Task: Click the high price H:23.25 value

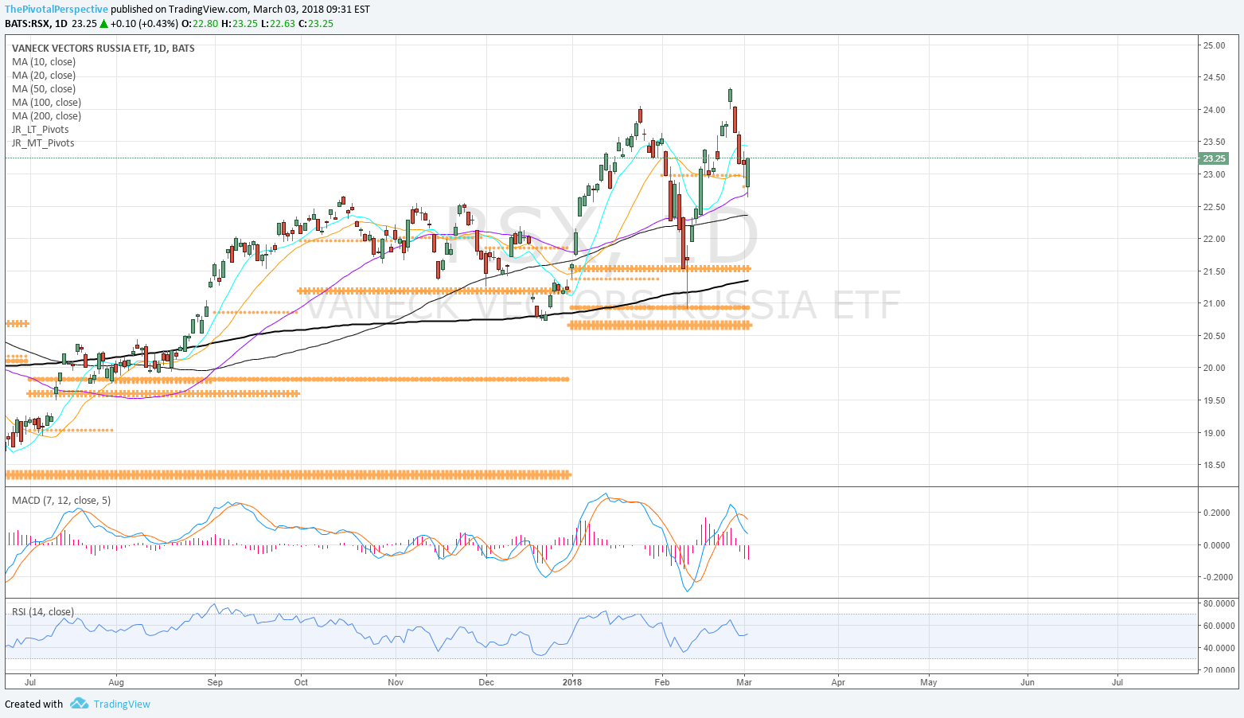Action: click(x=240, y=24)
